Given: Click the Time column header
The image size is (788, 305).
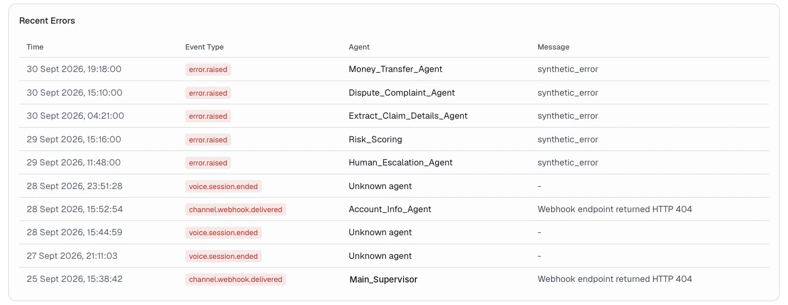Looking at the screenshot, I should click(35, 47).
